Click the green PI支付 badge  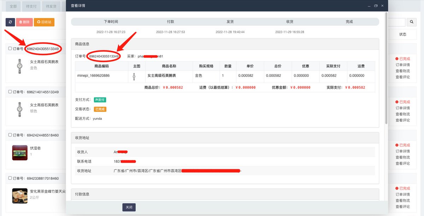pos(100,100)
